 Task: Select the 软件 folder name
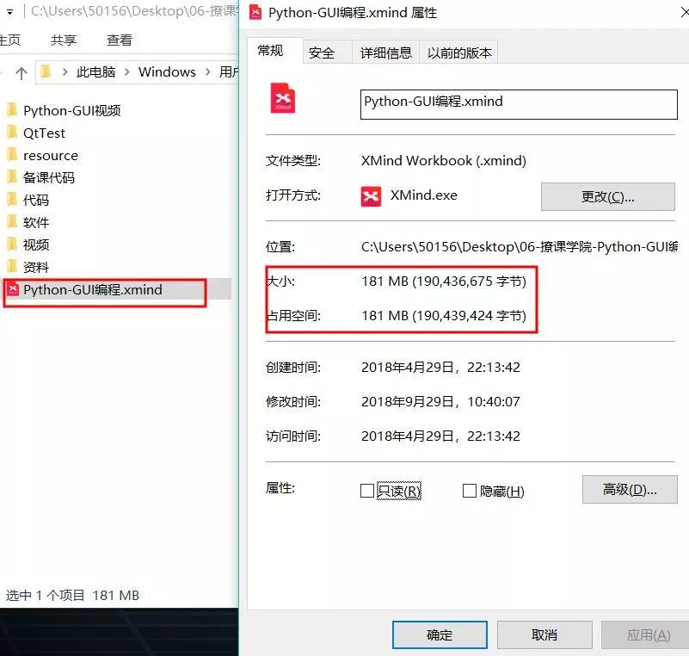click(36, 222)
